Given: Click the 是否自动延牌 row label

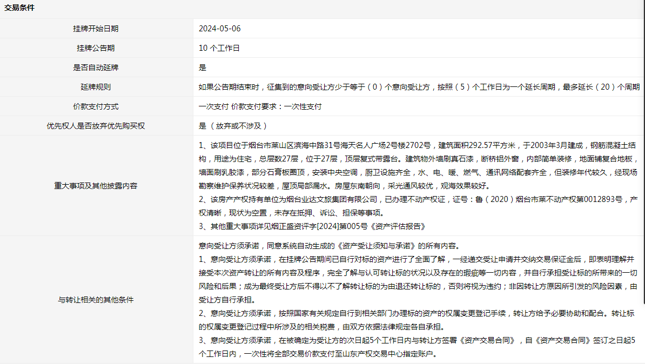Looking at the screenshot, I should [96, 68].
